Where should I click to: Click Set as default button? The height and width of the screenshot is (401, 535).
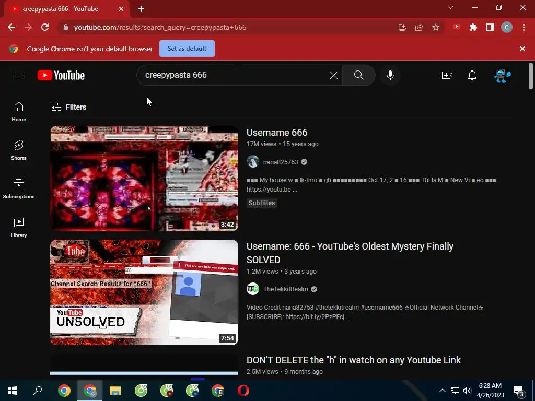coord(187,49)
